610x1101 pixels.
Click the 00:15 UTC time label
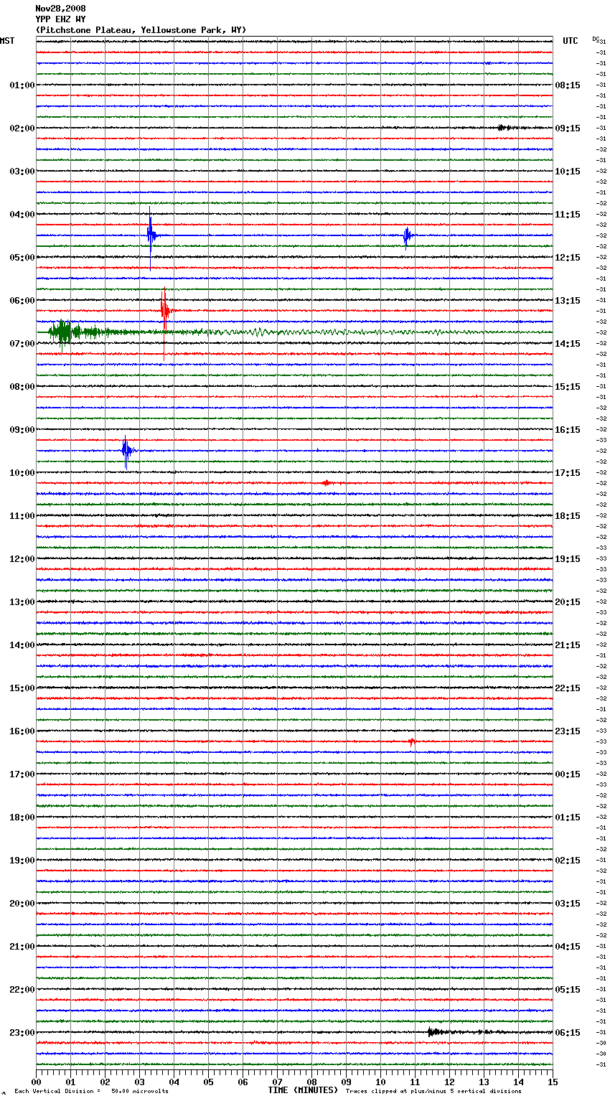[x=568, y=774]
